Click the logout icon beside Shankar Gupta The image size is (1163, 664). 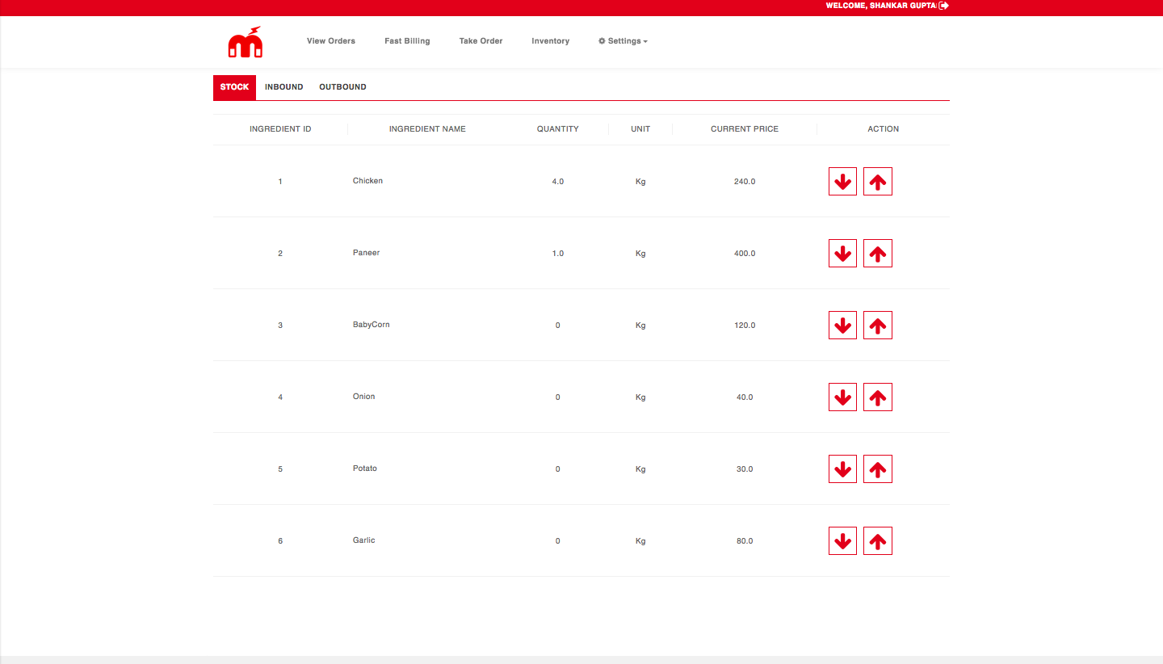943,6
